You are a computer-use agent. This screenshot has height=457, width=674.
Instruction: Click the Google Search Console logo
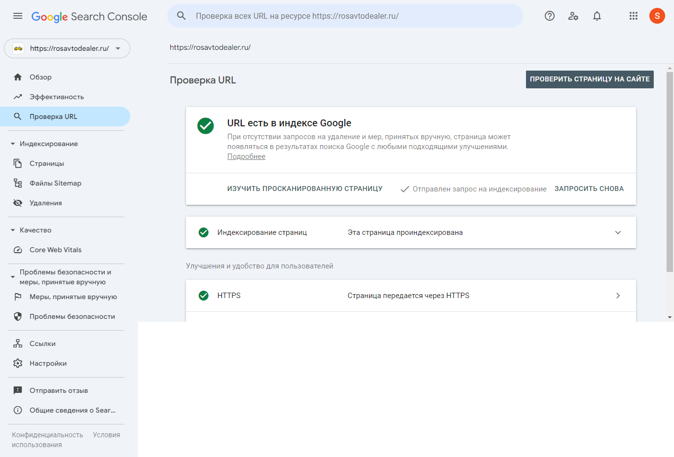pyautogui.click(x=89, y=16)
